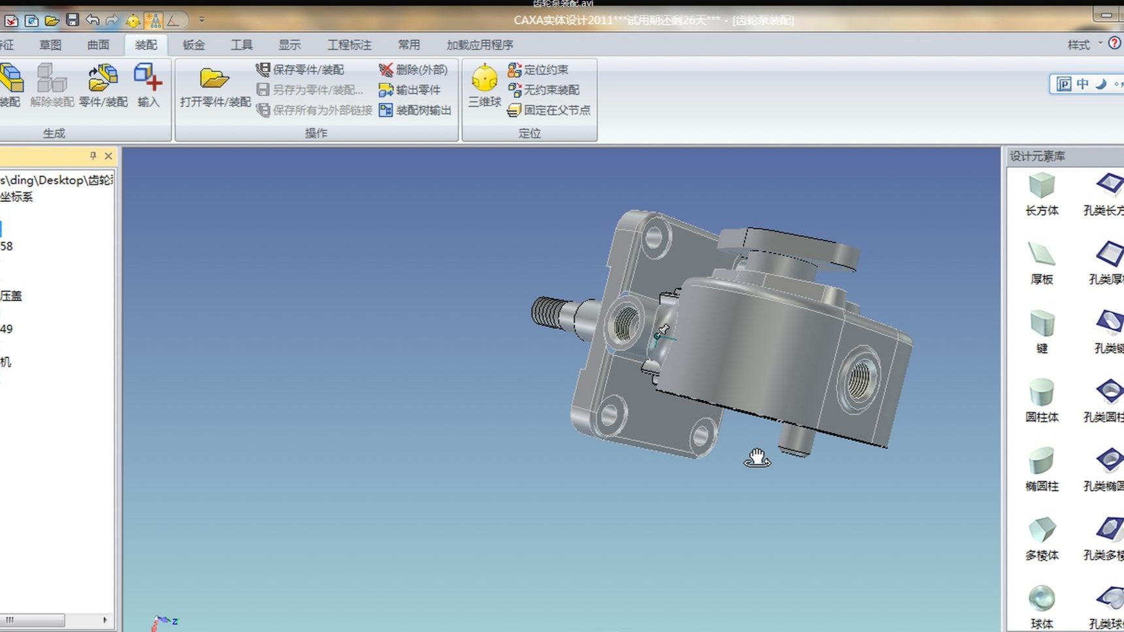Select 孔类圆柱体 hole cylinder element
The width and height of the screenshot is (1124, 632).
1104,401
